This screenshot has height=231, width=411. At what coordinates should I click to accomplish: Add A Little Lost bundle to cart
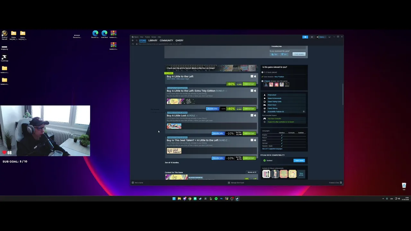[249, 133]
